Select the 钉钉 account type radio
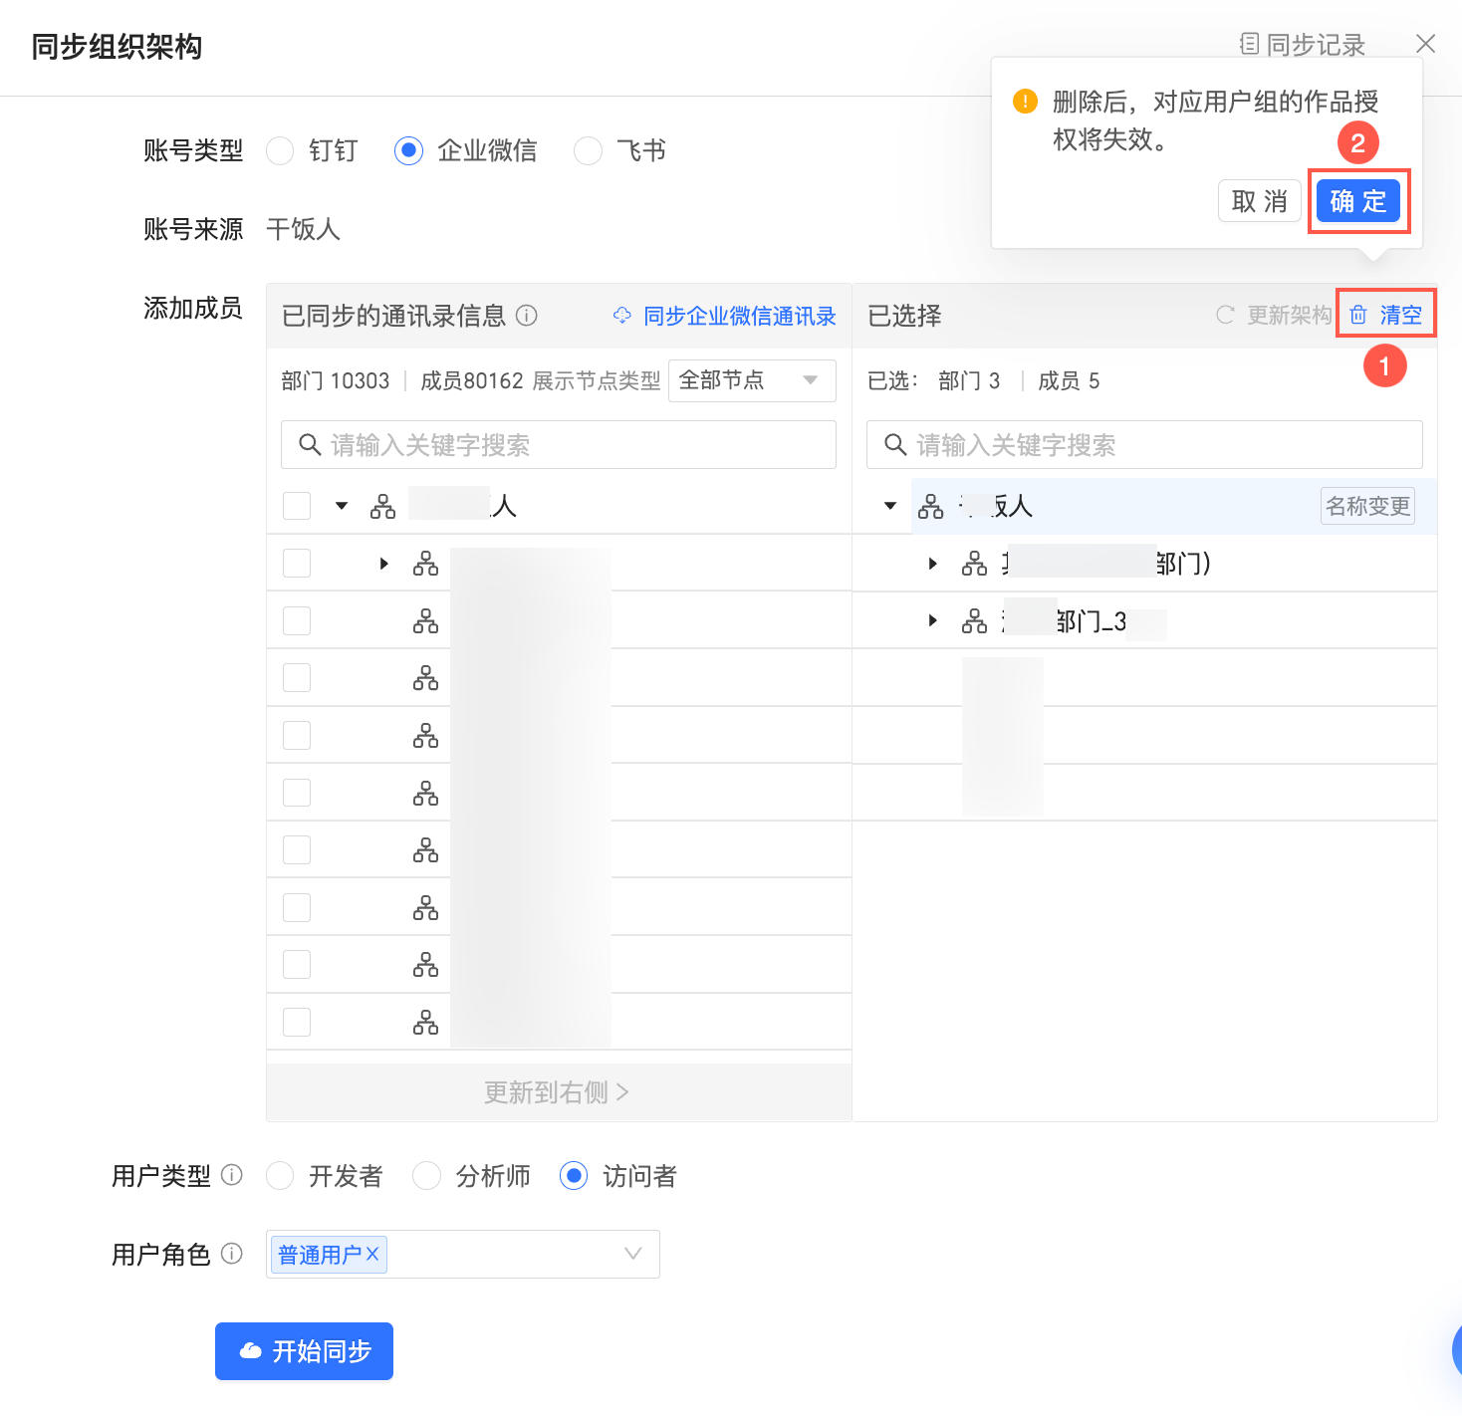This screenshot has height=1416, width=1462. (280, 150)
